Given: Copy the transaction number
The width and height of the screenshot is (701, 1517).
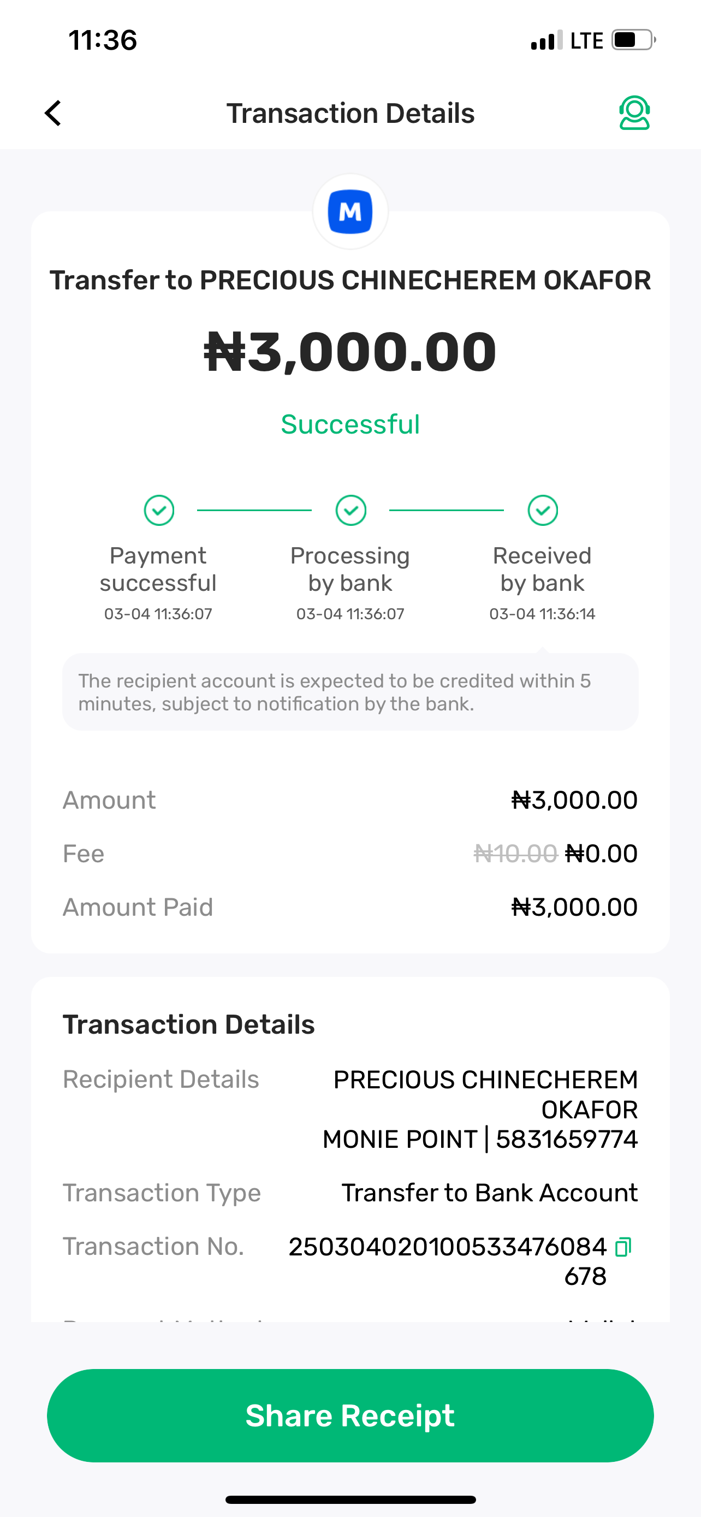Looking at the screenshot, I should [x=623, y=1247].
